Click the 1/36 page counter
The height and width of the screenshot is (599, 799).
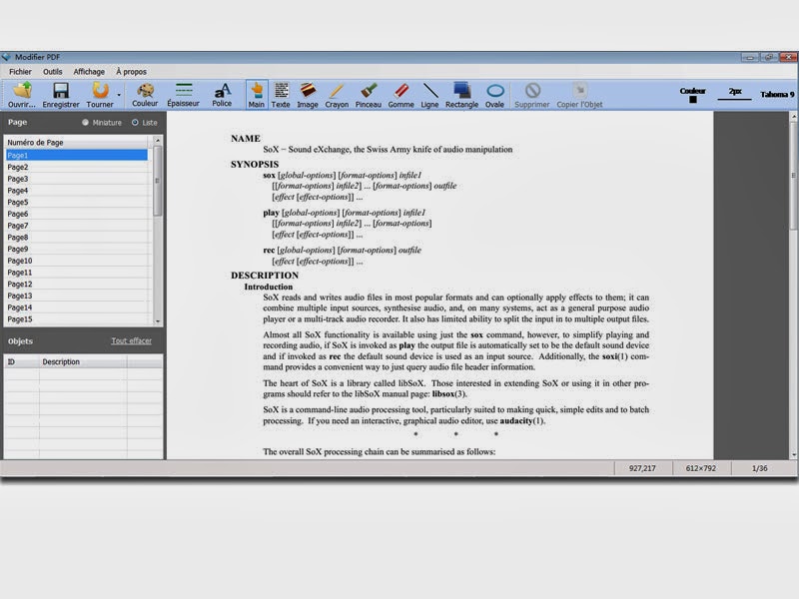tap(759, 468)
